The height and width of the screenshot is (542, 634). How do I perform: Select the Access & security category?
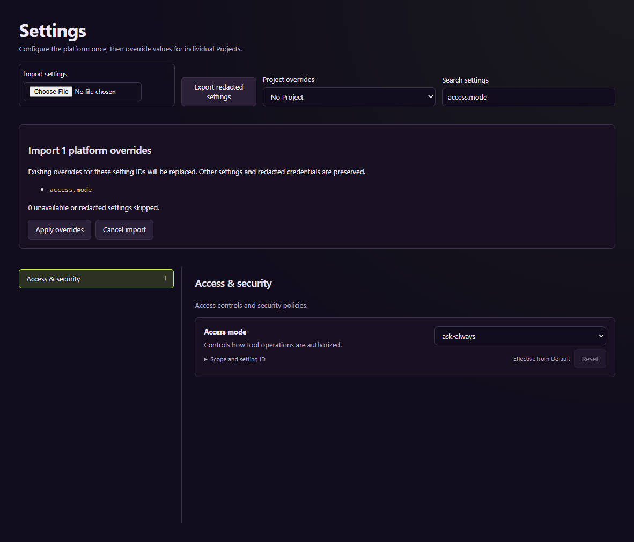pyautogui.click(x=96, y=279)
